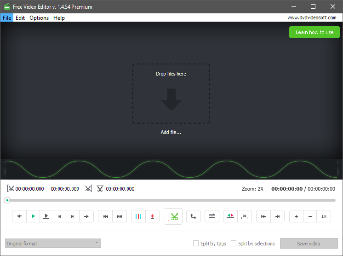Open the Edit menu
This screenshot has width=343, height=256.
point(20,18)
